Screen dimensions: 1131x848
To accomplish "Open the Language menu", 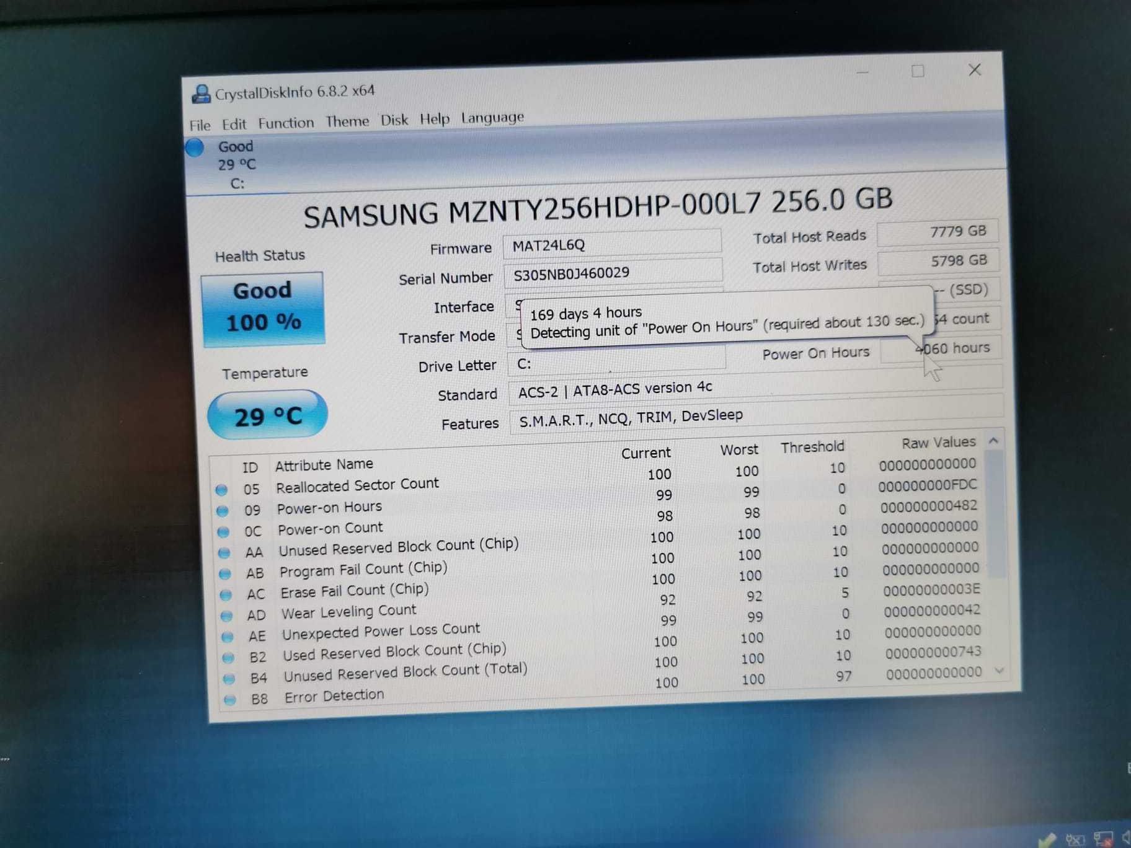I will pos(493,117).
